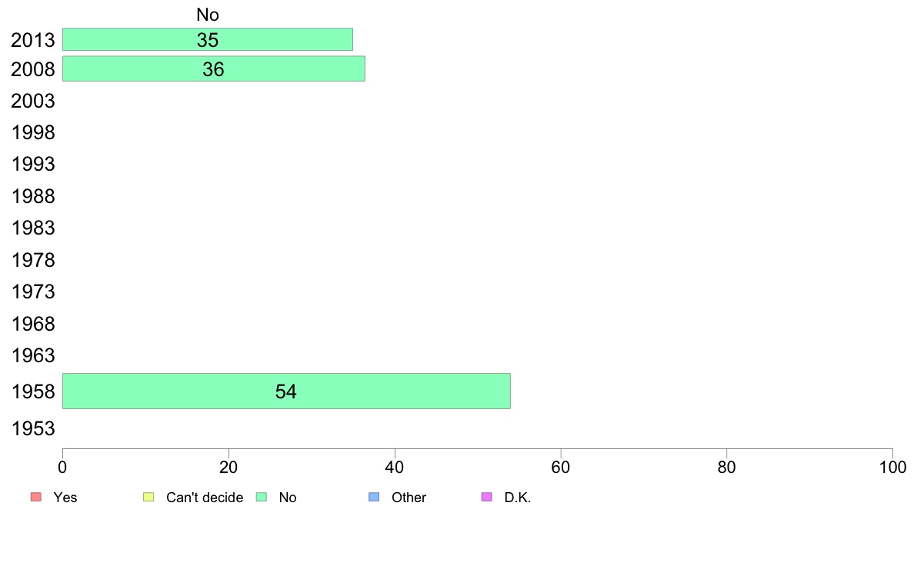Click the 1953 year label

(x=33, y=428)
